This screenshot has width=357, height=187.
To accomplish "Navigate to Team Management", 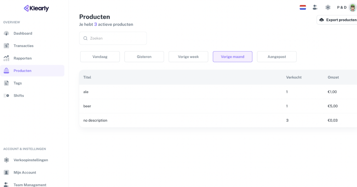I will point(30,185).
